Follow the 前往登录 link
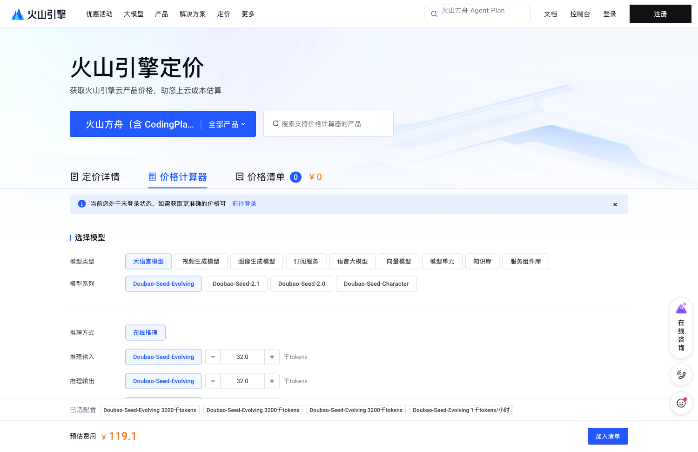The width and height of the screenshot is (698, 452). coord(244,204)
